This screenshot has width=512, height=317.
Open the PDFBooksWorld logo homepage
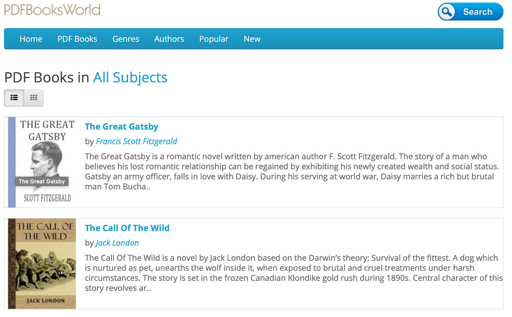52,10
